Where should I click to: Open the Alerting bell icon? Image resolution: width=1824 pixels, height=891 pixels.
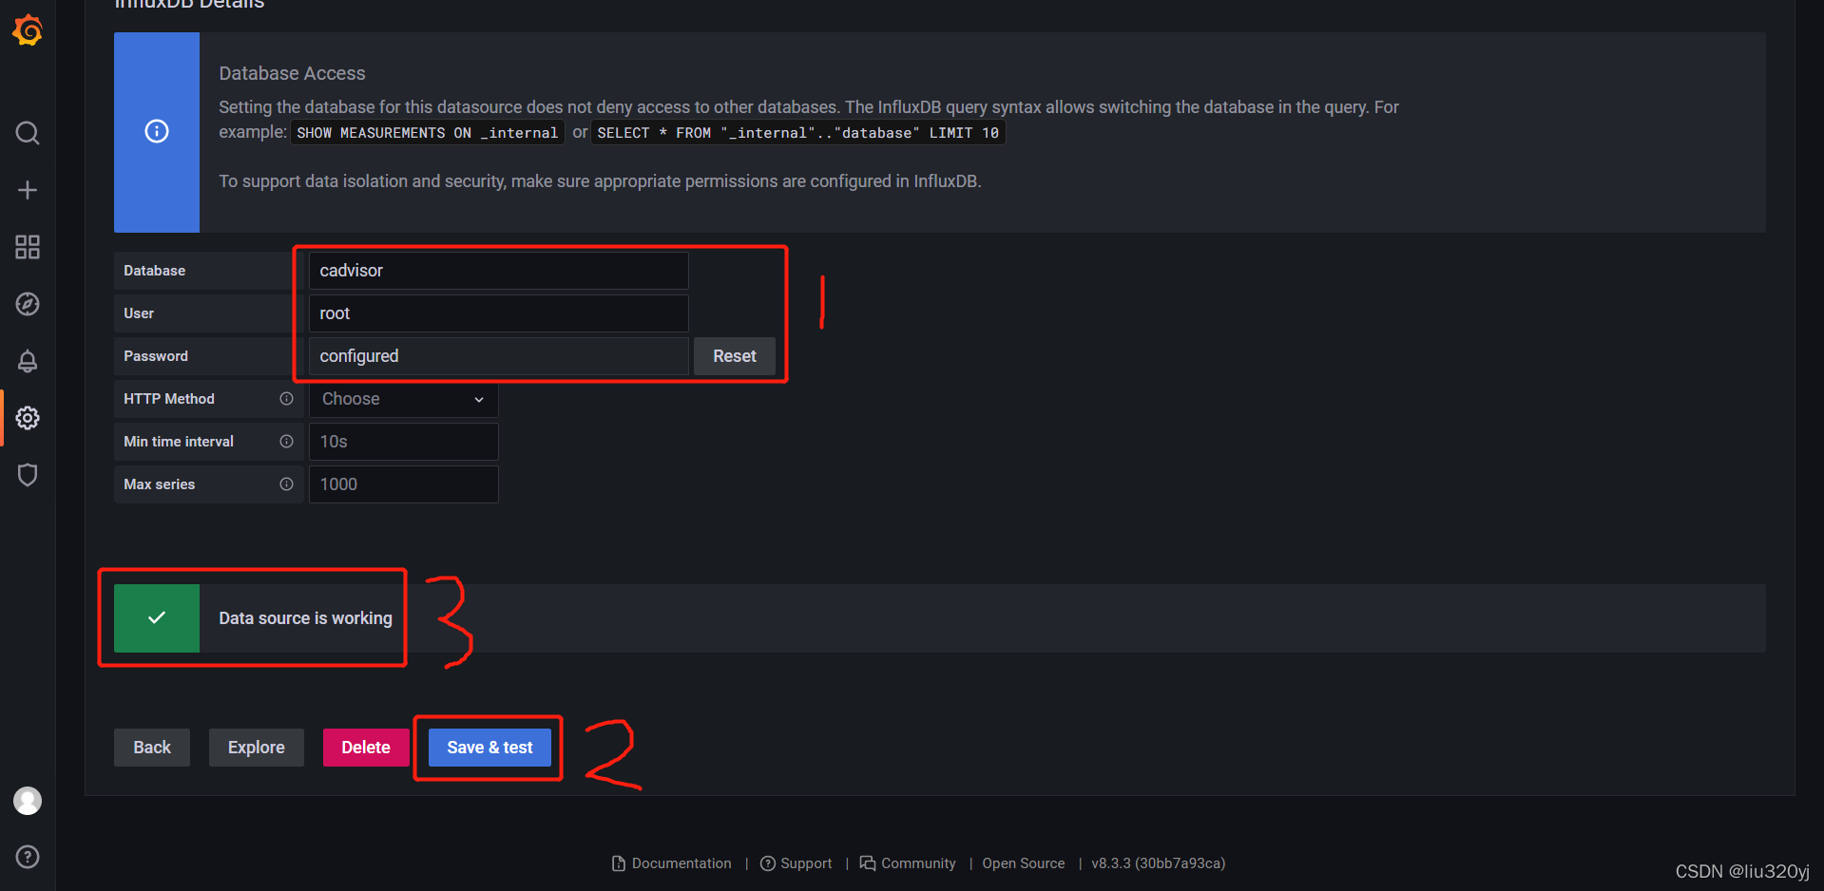[28, 361]
